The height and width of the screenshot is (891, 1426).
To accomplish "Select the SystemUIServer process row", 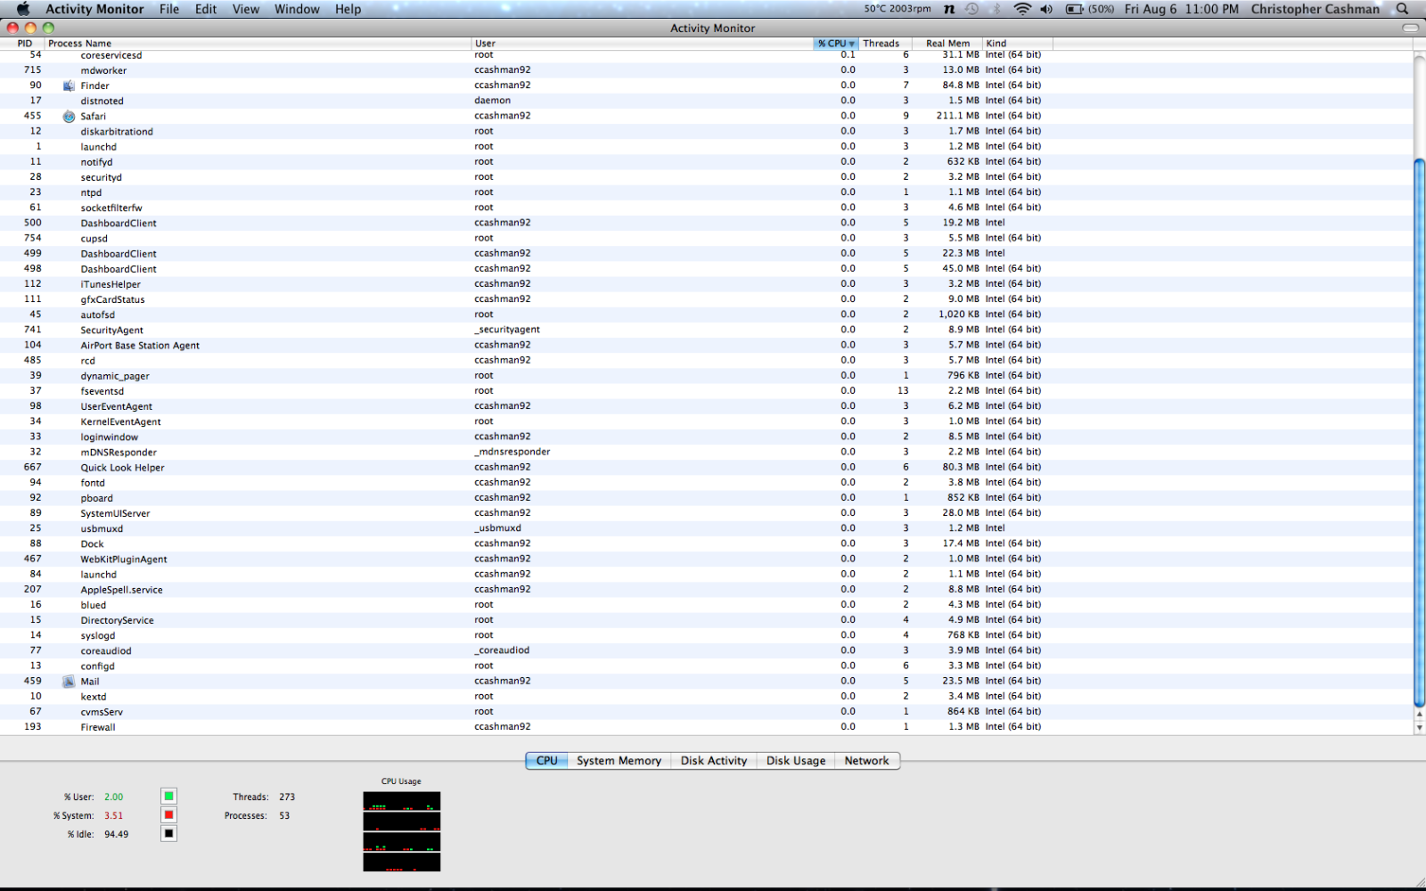I will (x=706, y=513).
